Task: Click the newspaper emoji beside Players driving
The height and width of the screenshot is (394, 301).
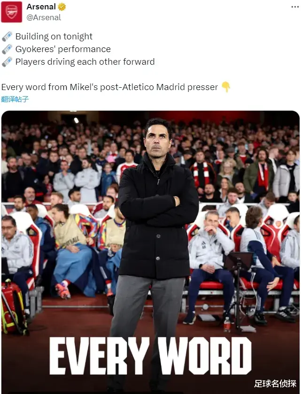Action: [7, 62]
